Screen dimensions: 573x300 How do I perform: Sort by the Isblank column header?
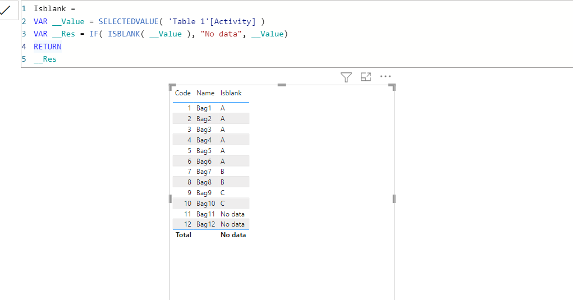[x=231, y=93]
